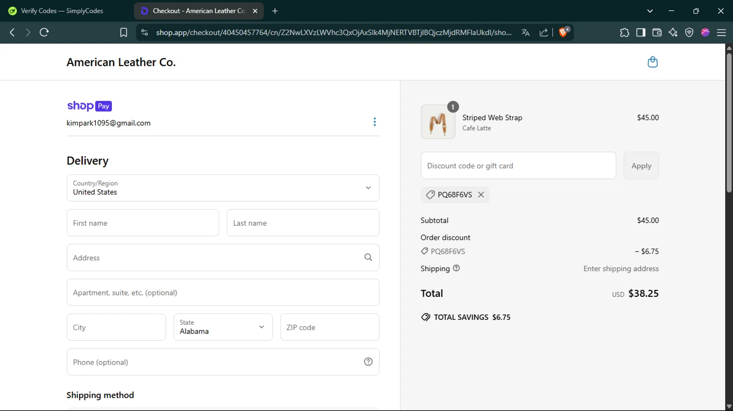Viewport: 733px width, 411px height.
Task: Click the Discount code or gift card field
Action: pos(518,165)
